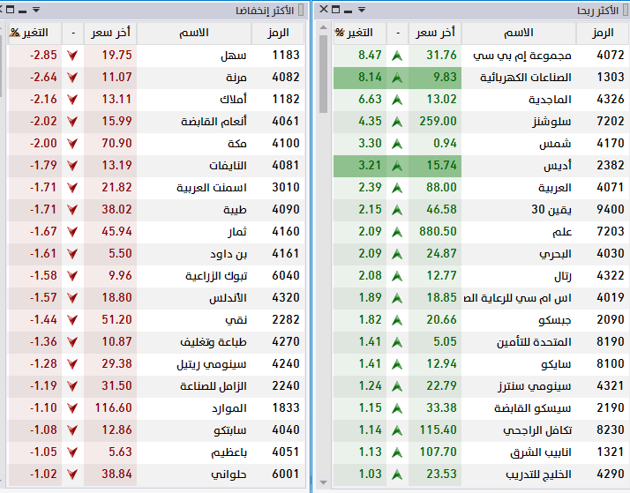Click symbol 1183 in losers list
This screenshot has width=630, height=493.
(286, 55)
